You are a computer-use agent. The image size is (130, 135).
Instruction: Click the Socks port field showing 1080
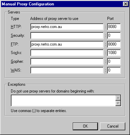pyautogui.click(x=114, y=53)
